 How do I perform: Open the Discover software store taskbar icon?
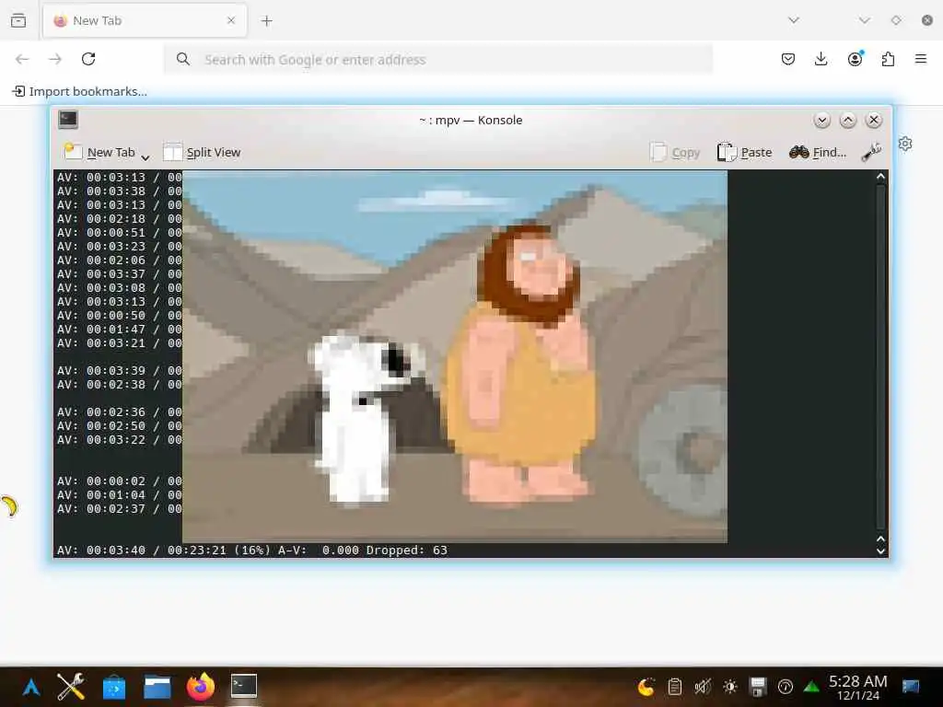click(x=114, y=687)
